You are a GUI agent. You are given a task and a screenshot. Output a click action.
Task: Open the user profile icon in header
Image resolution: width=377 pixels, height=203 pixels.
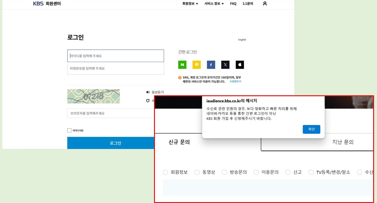(265, 4)
